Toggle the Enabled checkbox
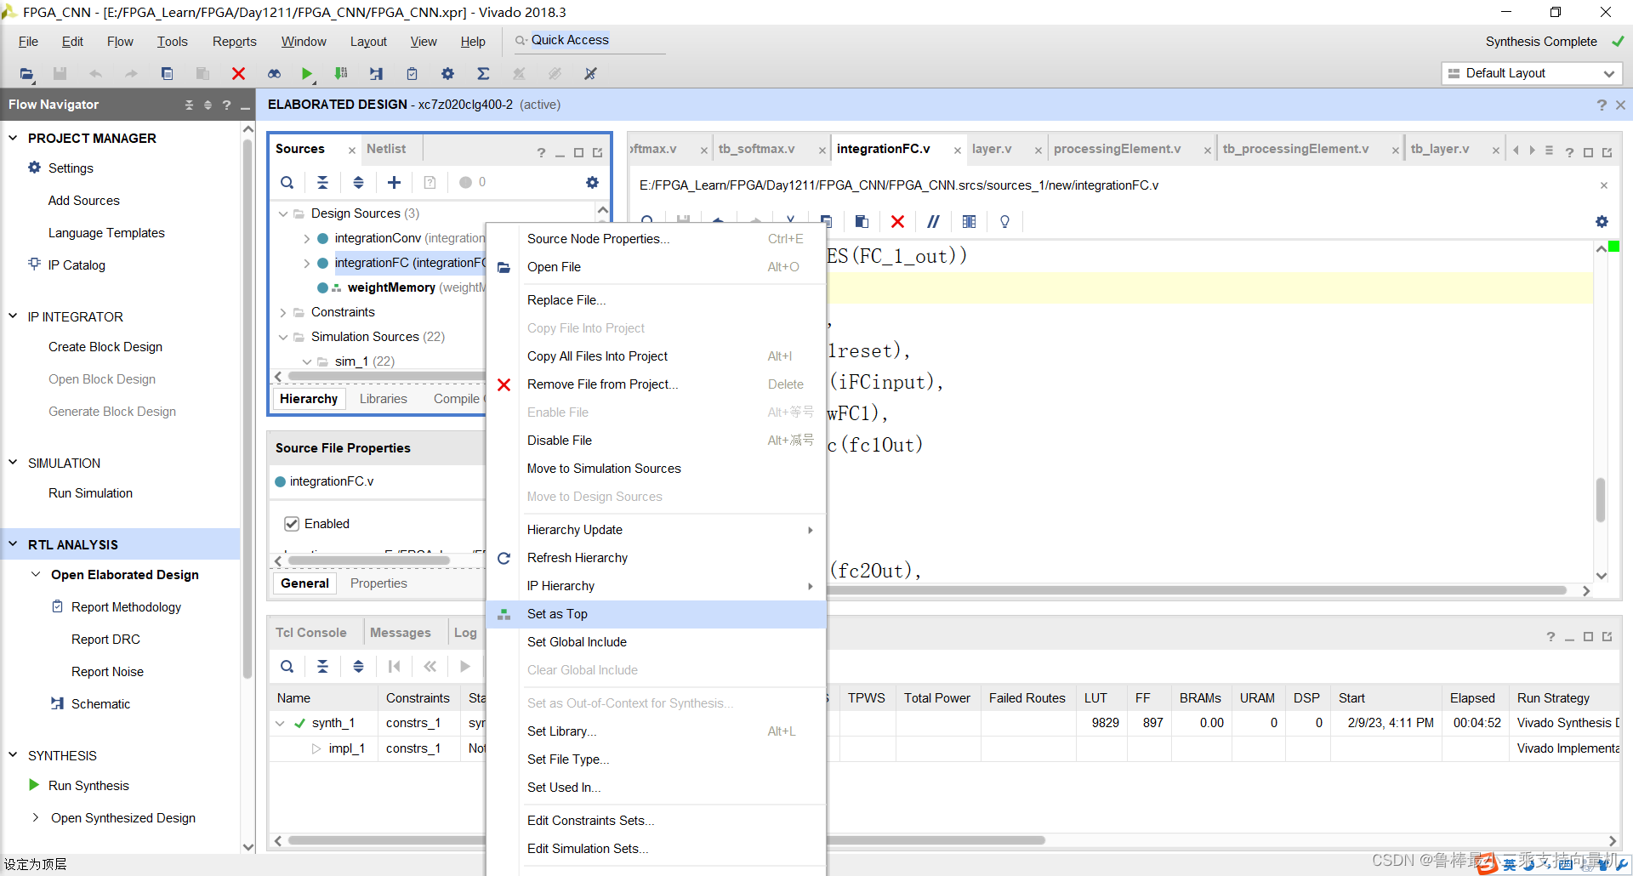This screenshot has width=1633, height=876. point(292,524)
